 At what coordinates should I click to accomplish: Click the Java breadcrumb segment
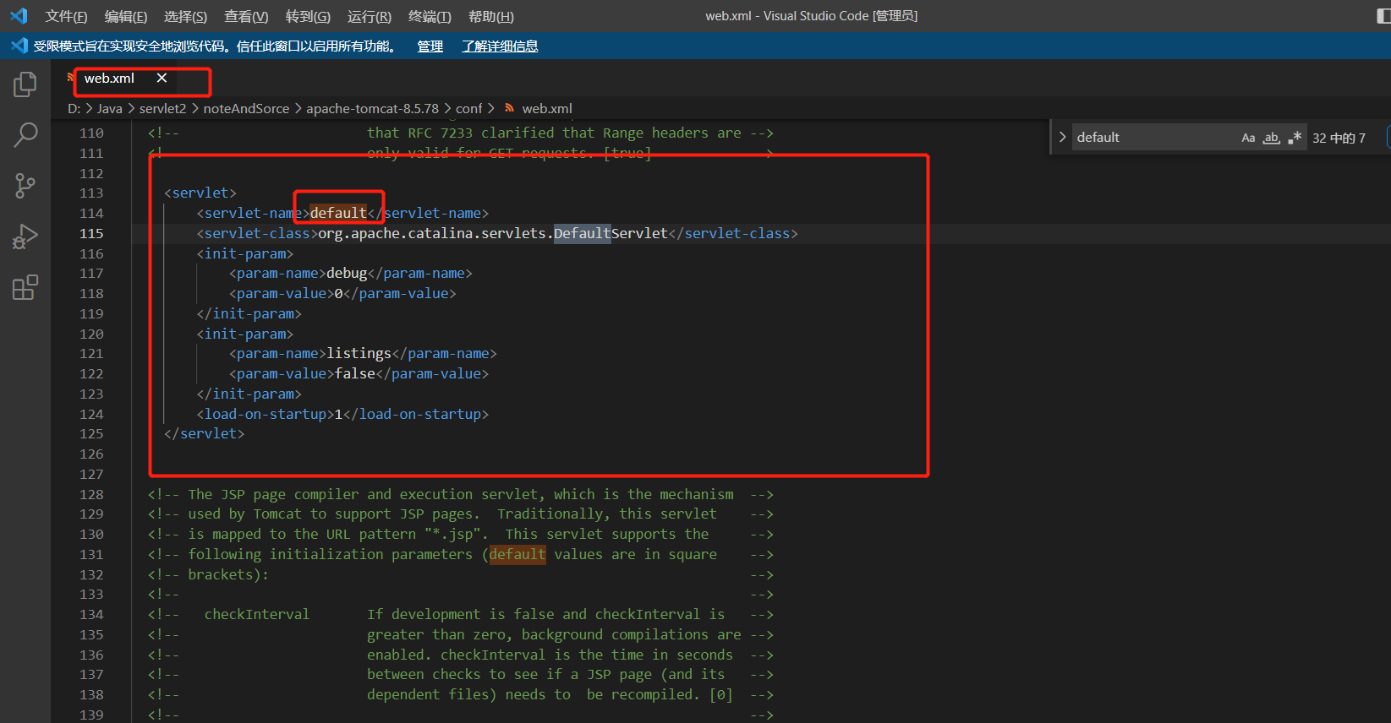[110, 108]
